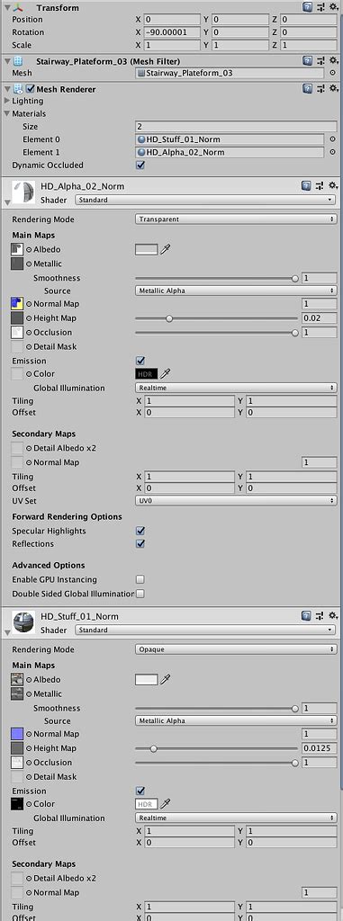343x921 pixels.
Task: Click Height Map value field 0.0125
Action: (x=320, y=748)
